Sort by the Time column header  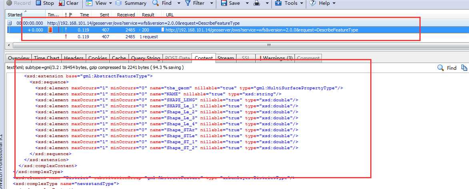pos(84,15)
